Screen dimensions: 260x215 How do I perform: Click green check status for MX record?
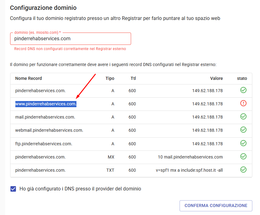(x=243, y=157)
